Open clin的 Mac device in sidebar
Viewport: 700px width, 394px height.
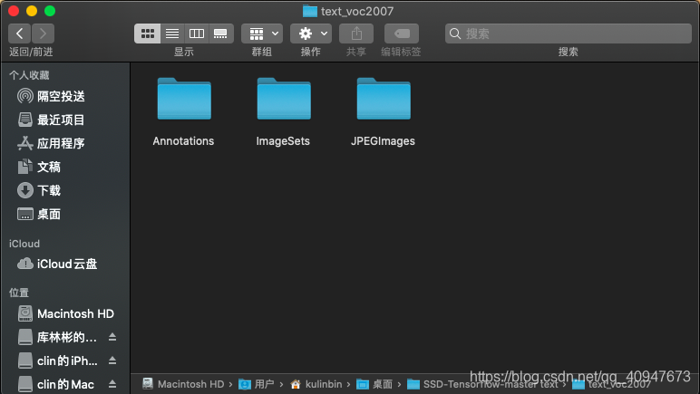click(65, 384)
